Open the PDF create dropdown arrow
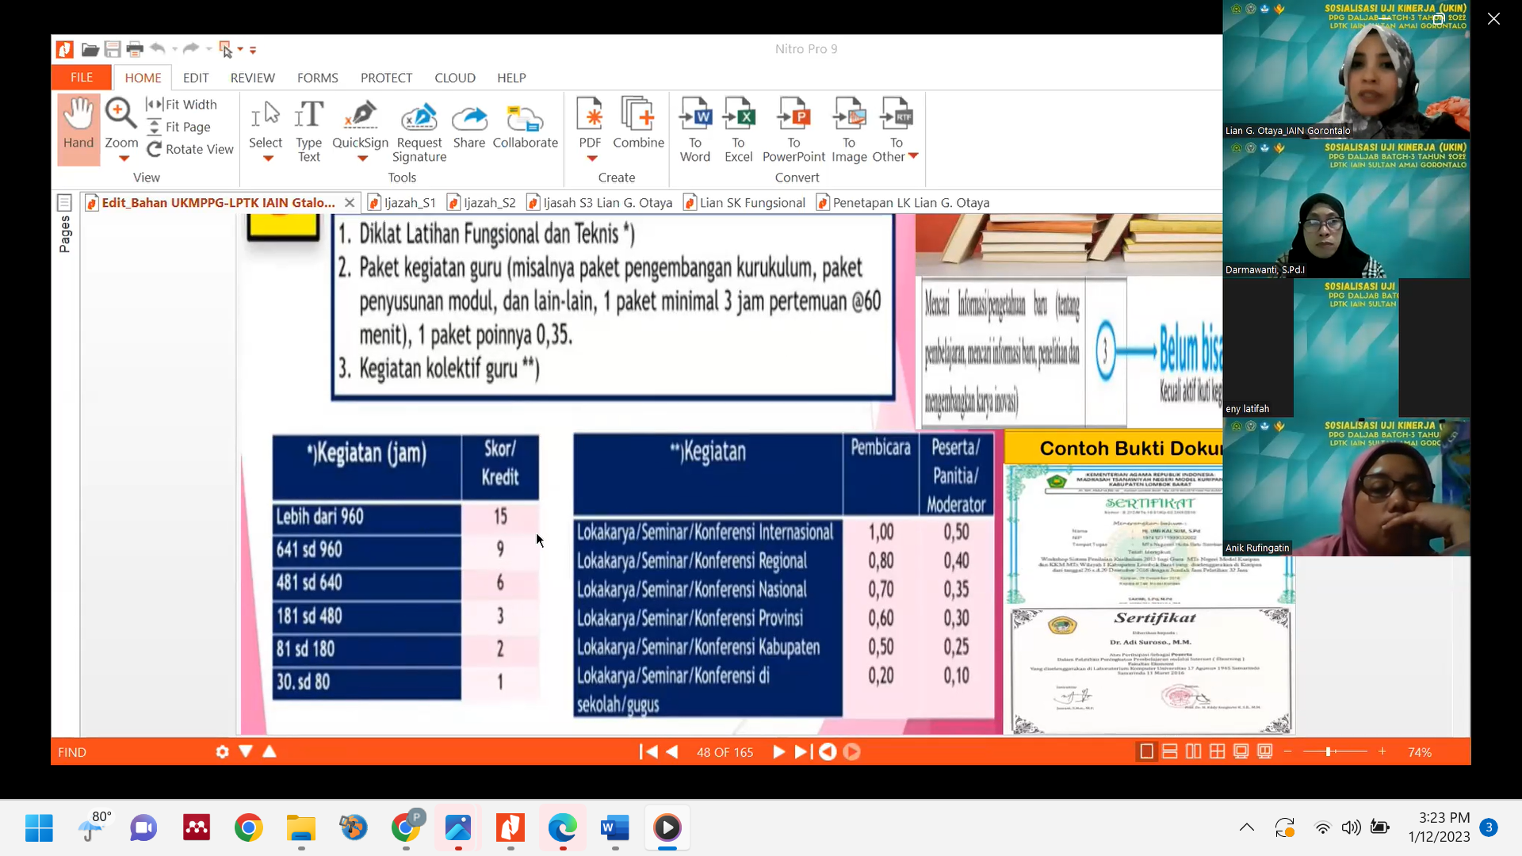The image size is (1522, 856). 591,159
